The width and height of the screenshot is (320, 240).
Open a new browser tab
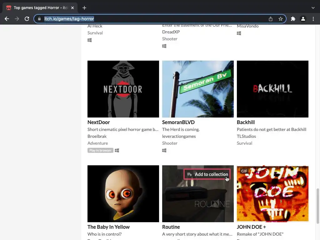pyautogui.click(x=84, y=8)
